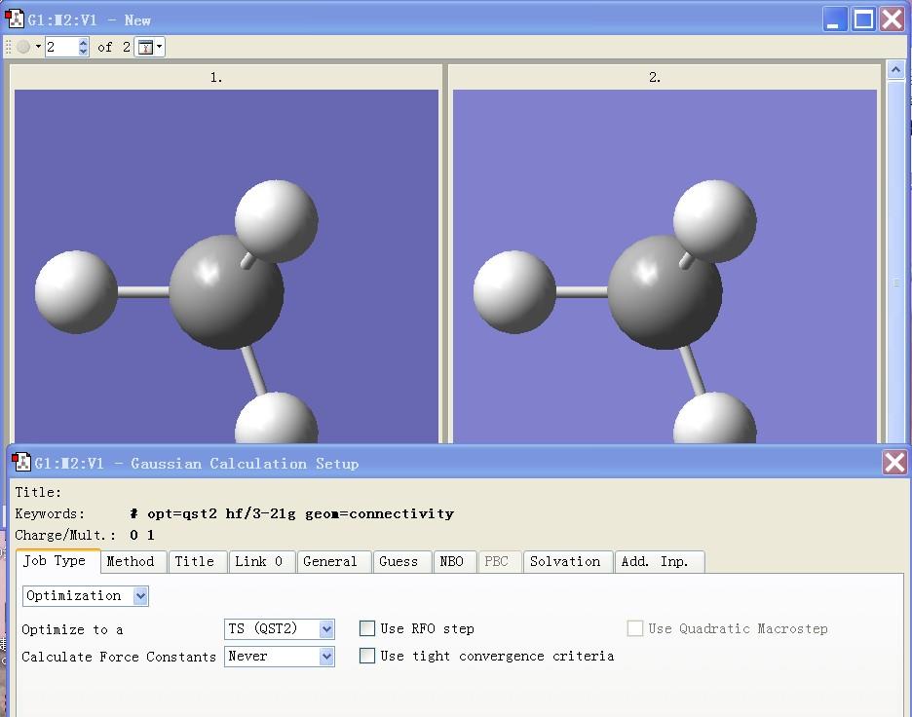Expand the TS (QST2) dropdown
Image resolution: width=912 pixels, height=717 pixels.
tap(326, 629)
